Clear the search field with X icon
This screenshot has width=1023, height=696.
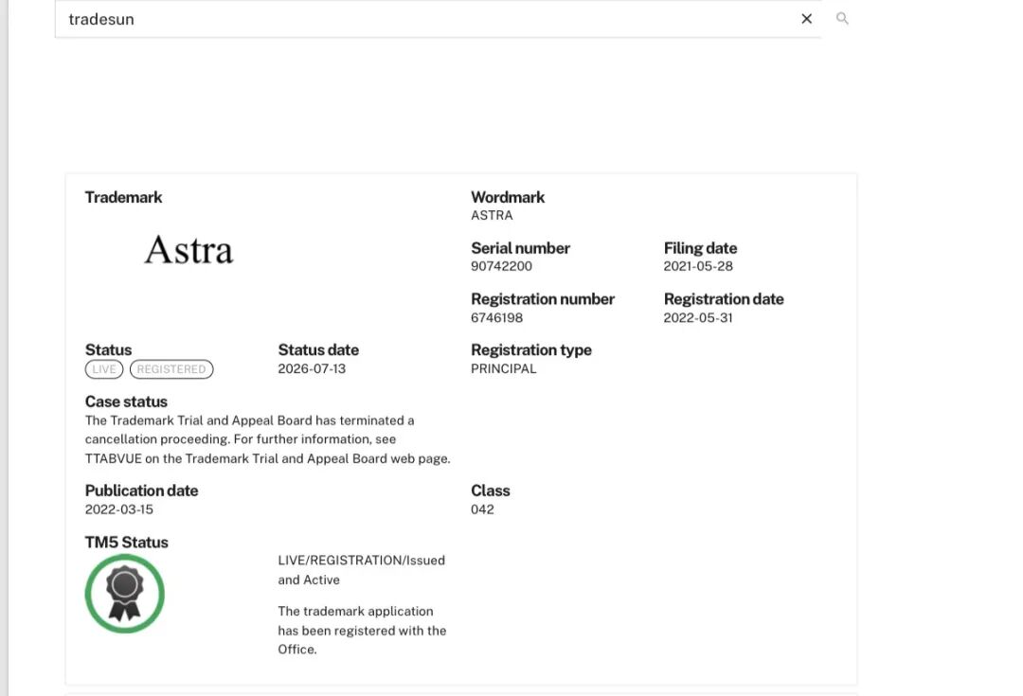806,19
